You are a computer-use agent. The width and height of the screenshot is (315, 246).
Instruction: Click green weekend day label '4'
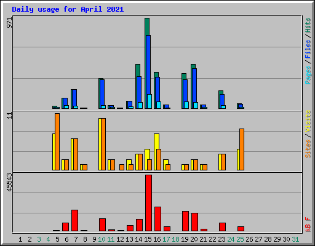[48, 239]
